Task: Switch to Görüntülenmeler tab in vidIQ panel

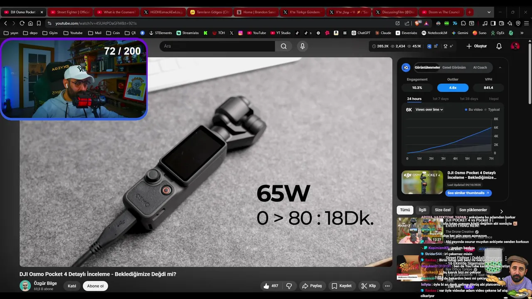Action: [x=427, y=67]
